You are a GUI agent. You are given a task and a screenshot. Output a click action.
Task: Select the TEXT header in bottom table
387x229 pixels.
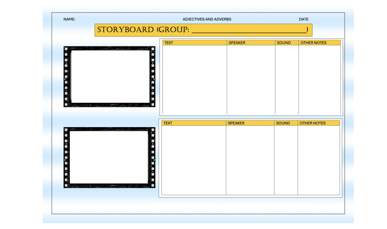click(x=168, y=123)
